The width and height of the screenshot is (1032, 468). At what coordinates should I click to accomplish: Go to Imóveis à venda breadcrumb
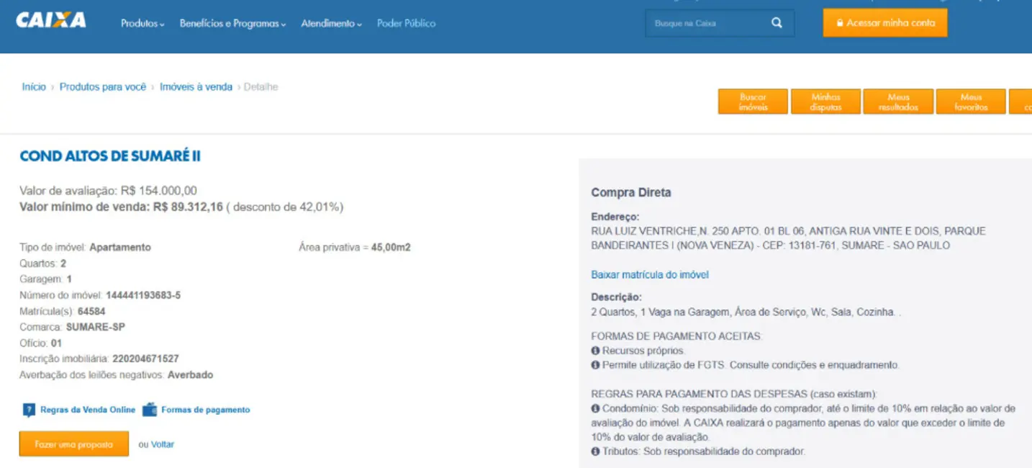(x=196, y=87)
